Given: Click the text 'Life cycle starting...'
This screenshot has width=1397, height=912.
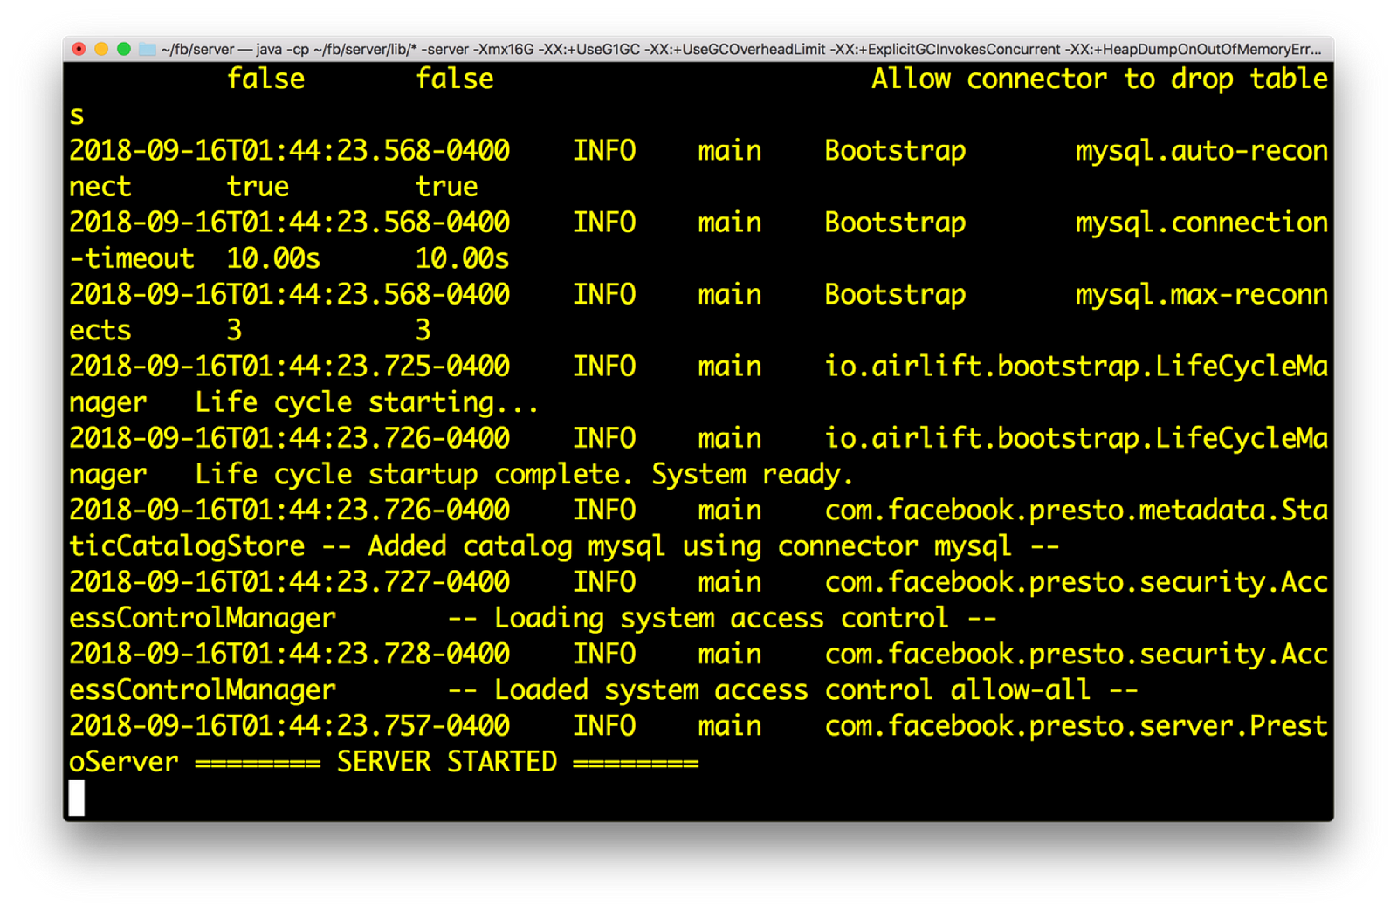Looking at the screenshot, I should click(x=366, y=402).
